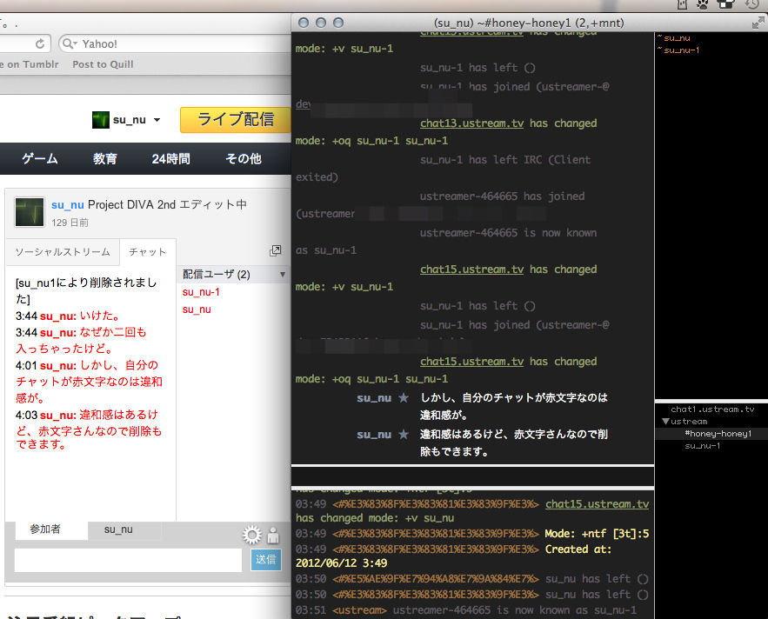The height and width of the screenshot is (619, 768).
Task: Focus the IRC message input bar
Action: pos(472,476)
